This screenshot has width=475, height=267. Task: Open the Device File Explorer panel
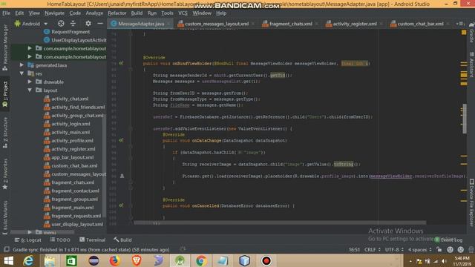click(471, 202)
